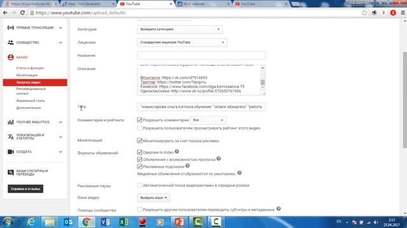Click the EN language indicator in tray
407x228 pixels.
coord(339,222)
